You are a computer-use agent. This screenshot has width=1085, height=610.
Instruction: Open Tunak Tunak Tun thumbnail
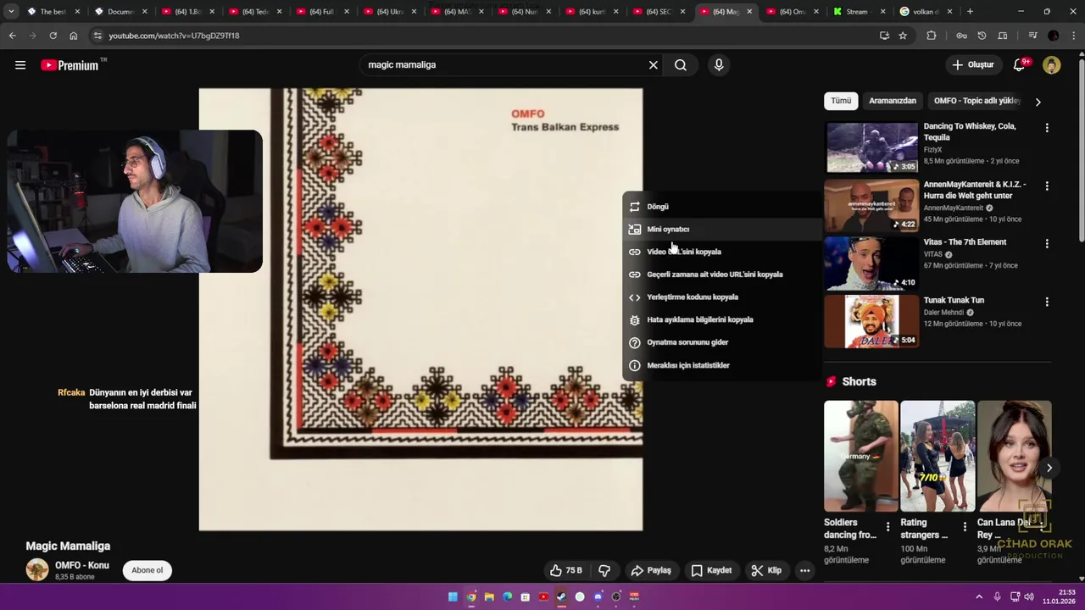point(871,321)
